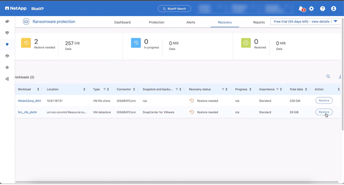The width and height of the screenshot is (344, 185).
Task: Click the BlueXP Search field
Action: (x=175, y=8)
